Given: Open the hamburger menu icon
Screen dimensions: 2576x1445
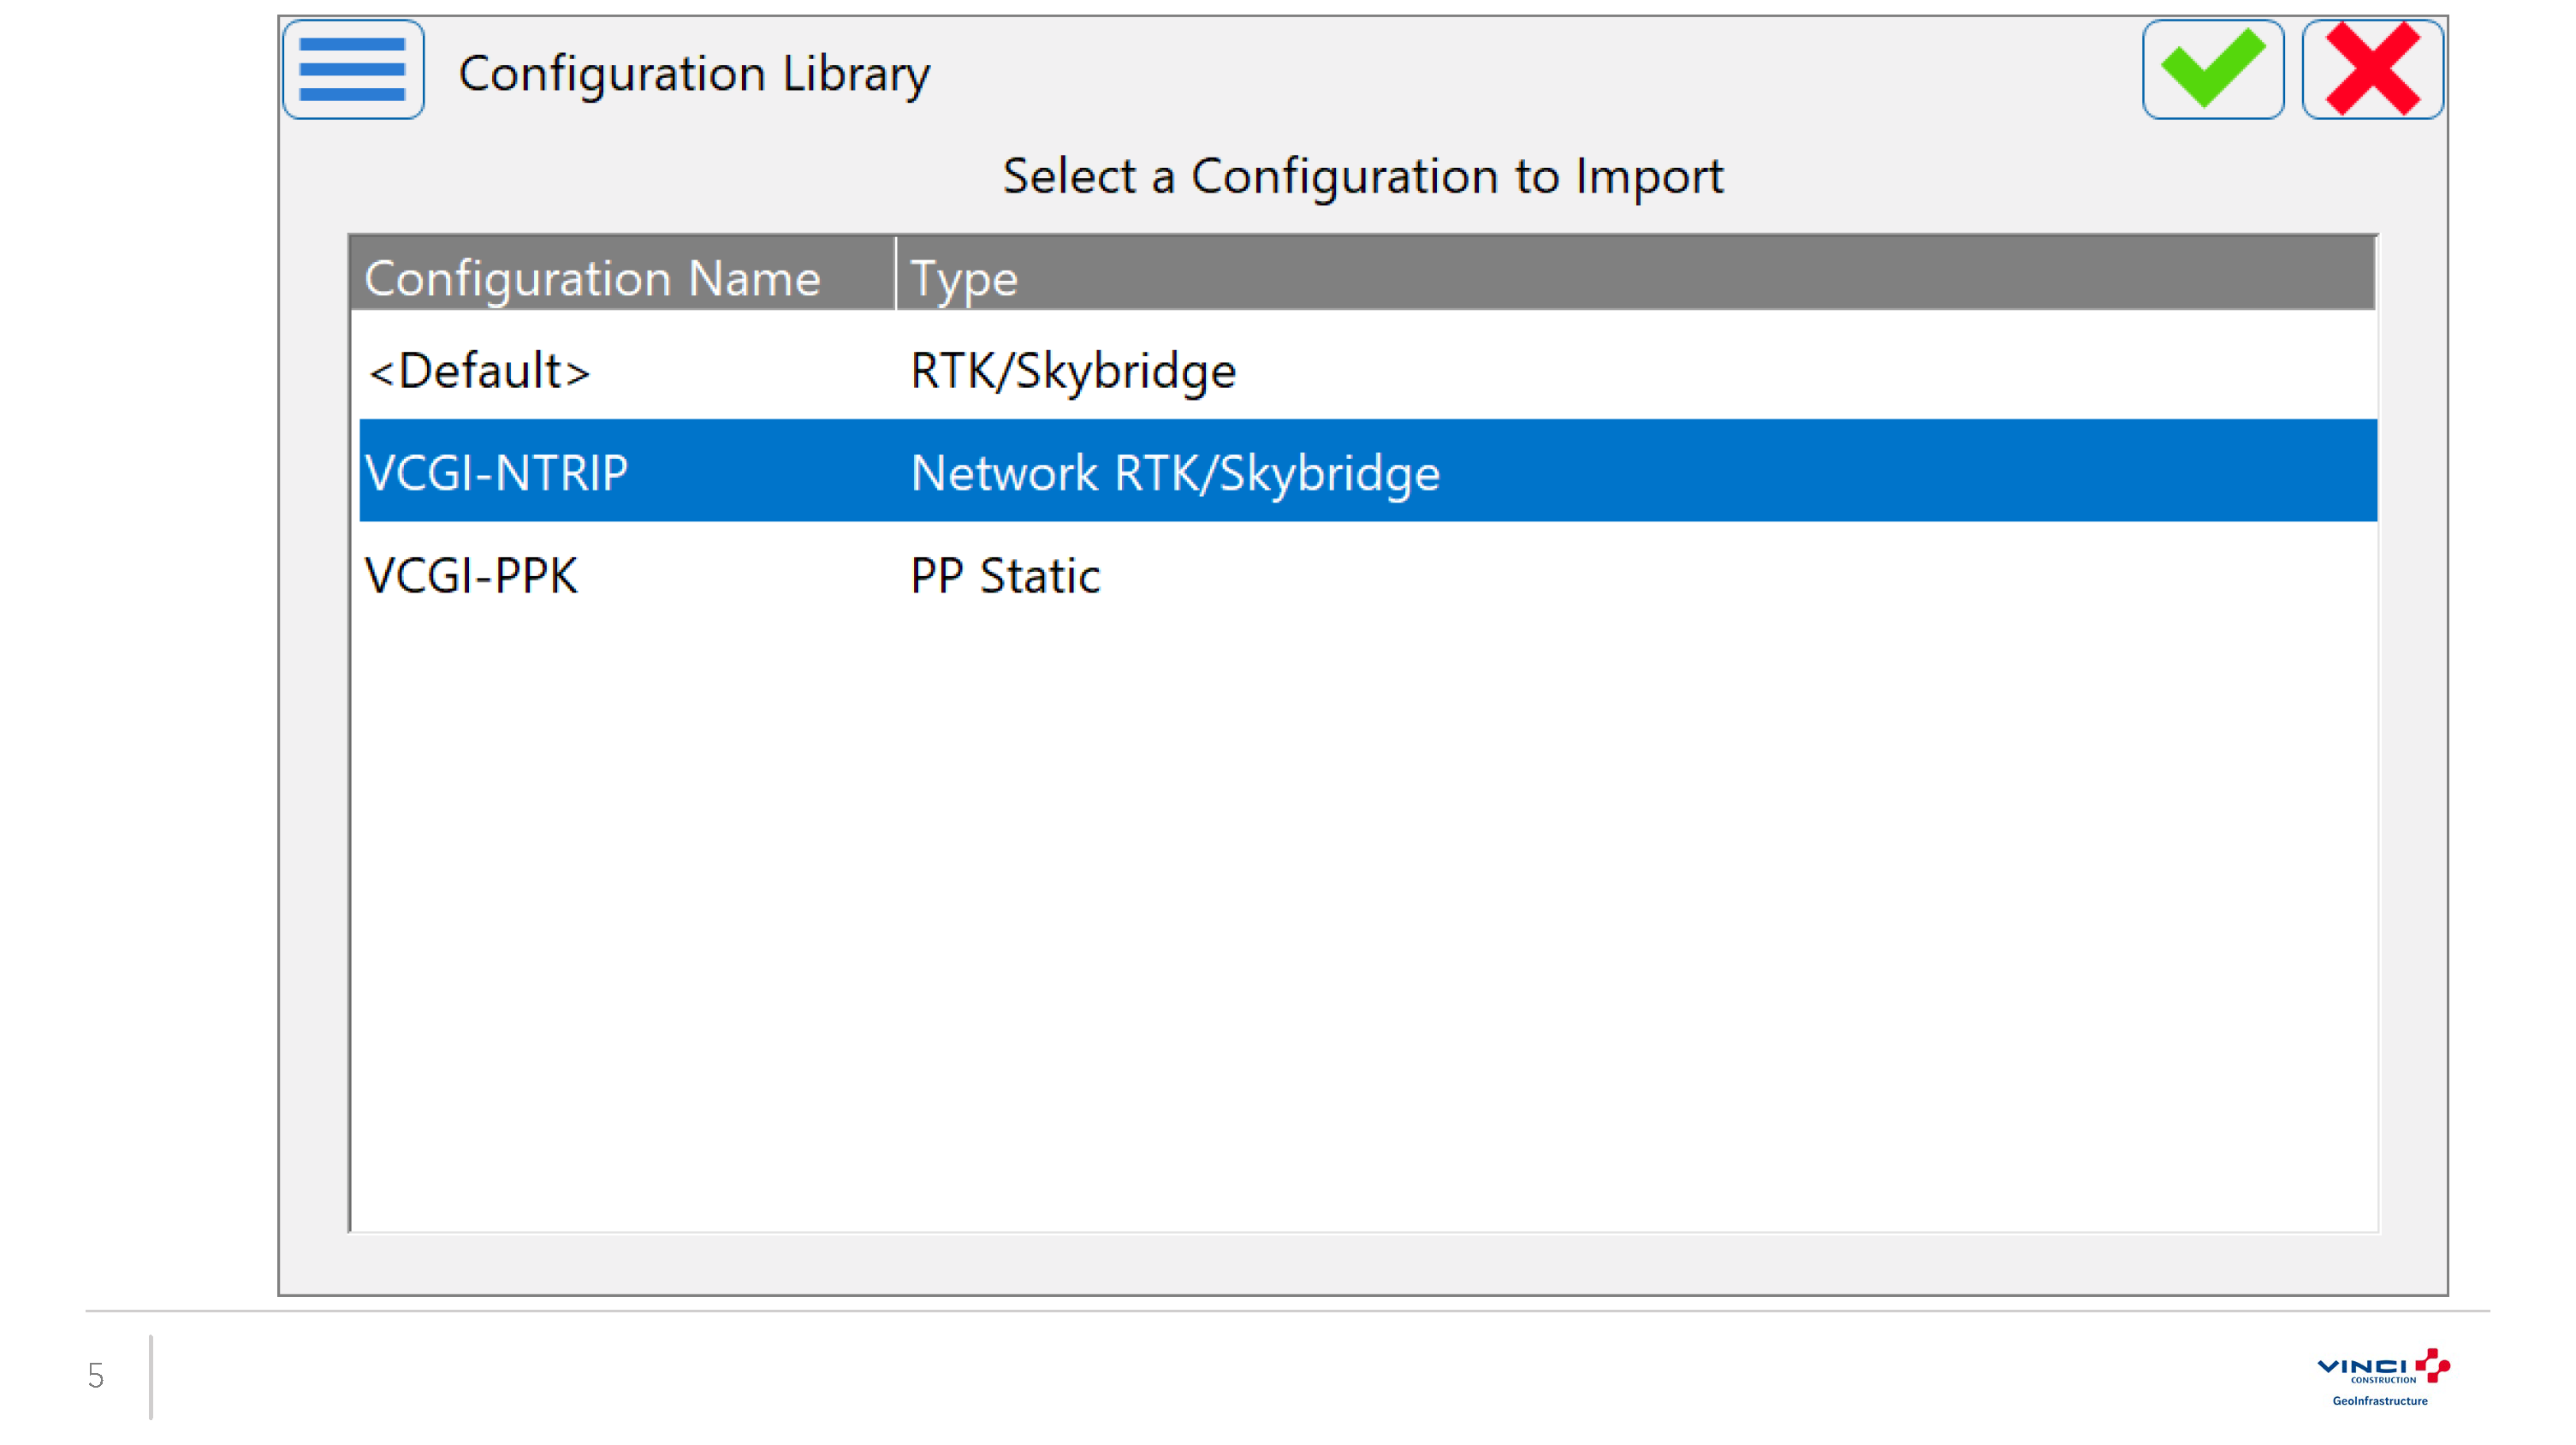Looking at the screenshot, I should pos(353,70).
